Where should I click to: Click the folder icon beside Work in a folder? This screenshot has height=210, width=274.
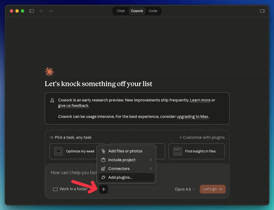point(55,189)
